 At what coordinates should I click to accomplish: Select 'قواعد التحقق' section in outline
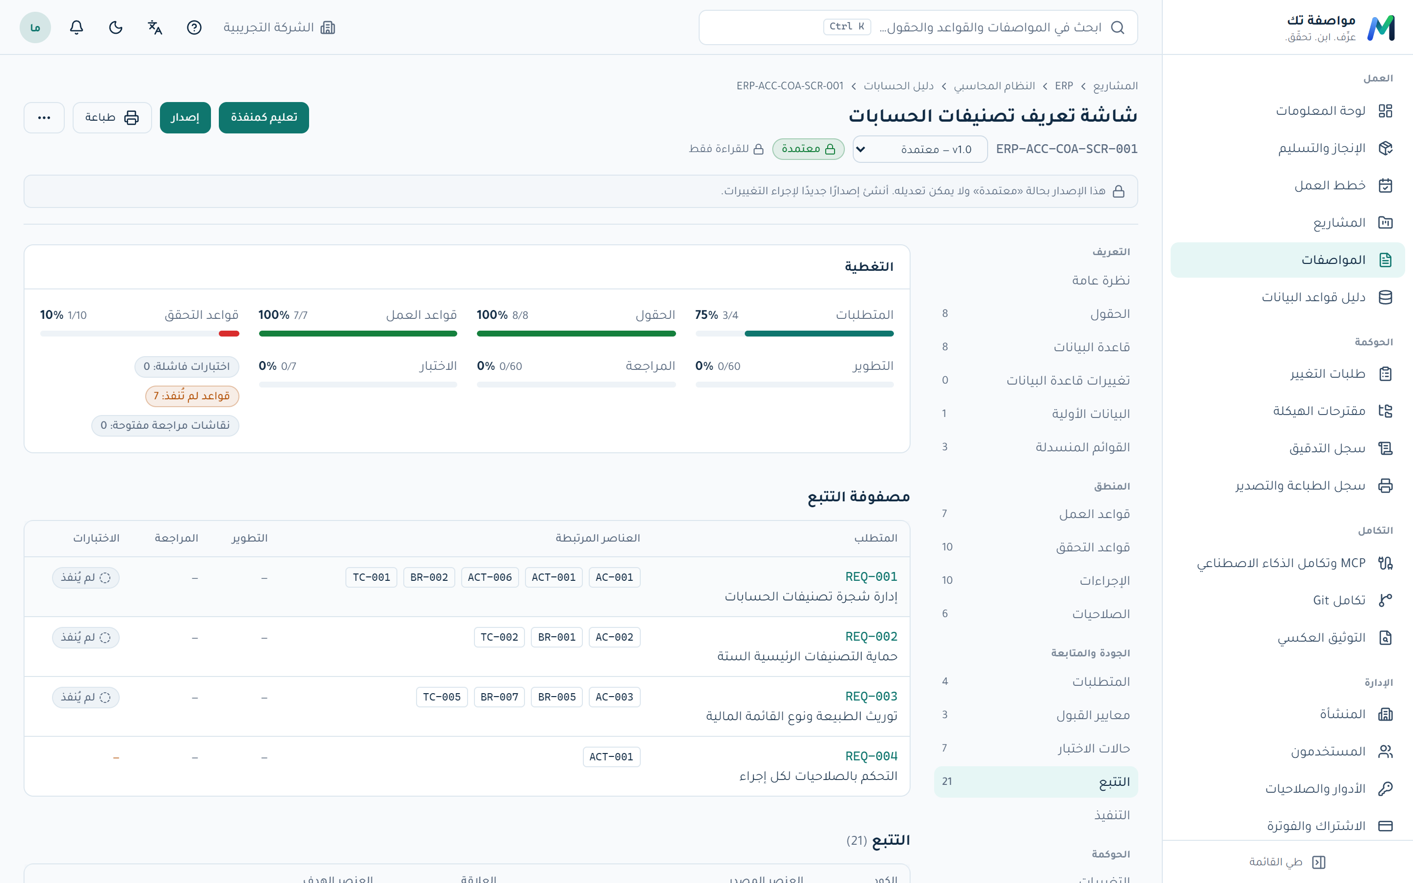[1036, 547]
